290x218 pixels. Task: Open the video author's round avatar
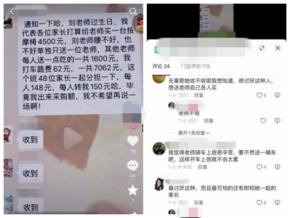(138, 23)
